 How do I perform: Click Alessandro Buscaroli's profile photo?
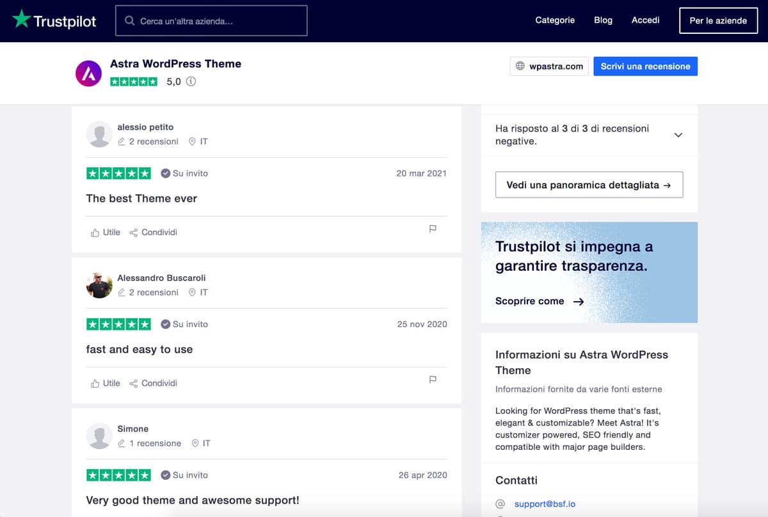[99, 285]
